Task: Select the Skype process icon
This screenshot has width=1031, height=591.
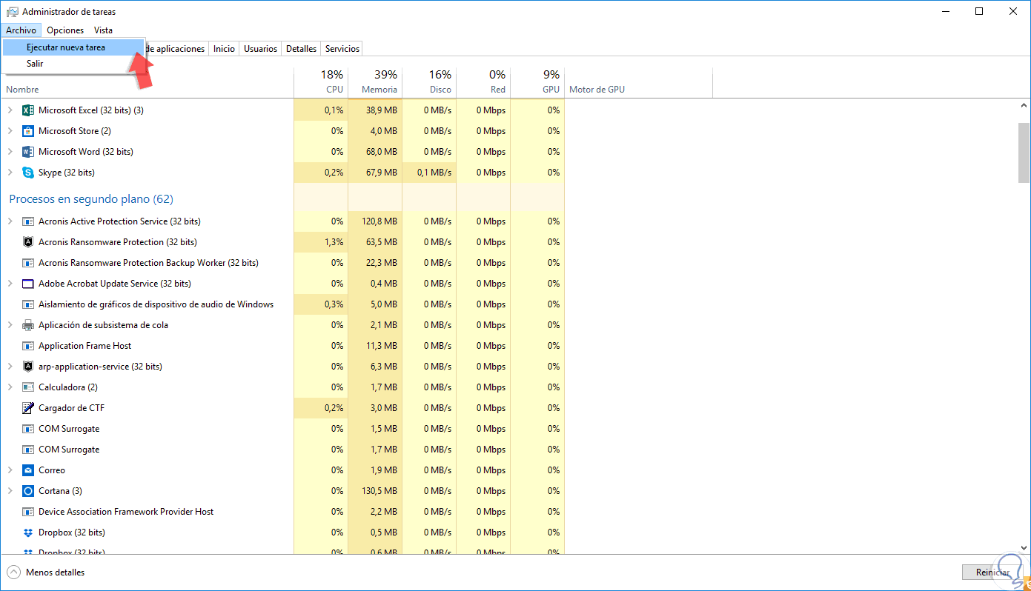Action: 28,173
